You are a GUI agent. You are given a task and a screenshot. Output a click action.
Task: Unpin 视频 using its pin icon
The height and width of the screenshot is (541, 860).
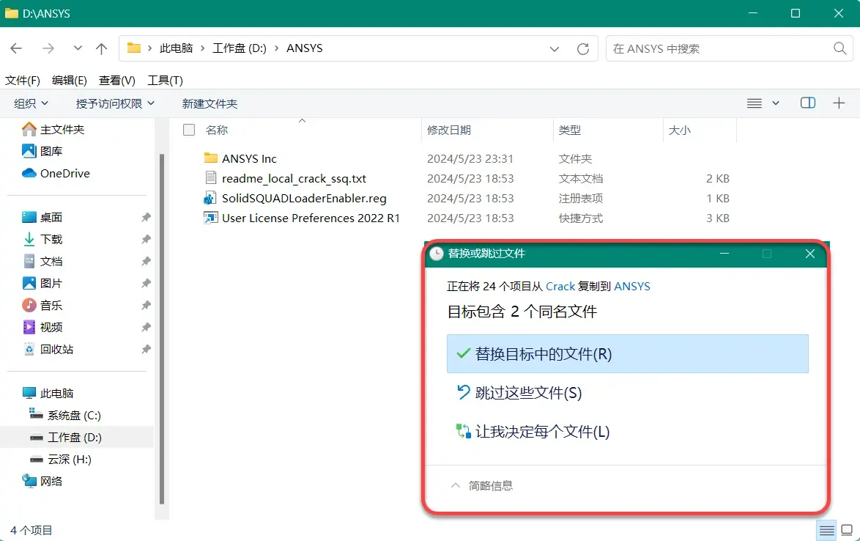click(x=146, y=327)
